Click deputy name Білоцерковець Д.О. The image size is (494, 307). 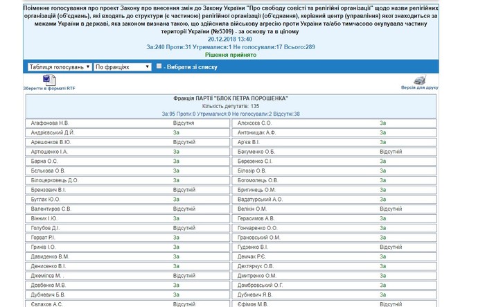(x=55, y=180)
